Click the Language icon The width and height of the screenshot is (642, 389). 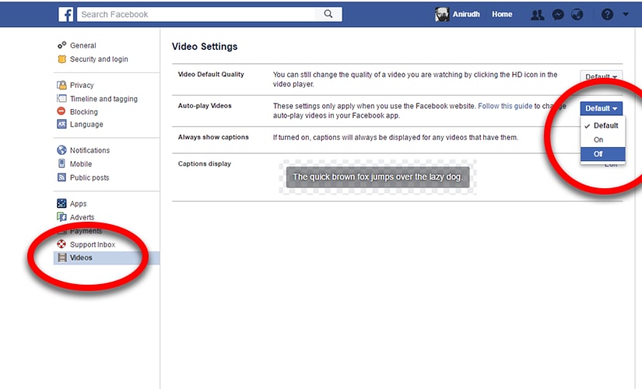(61, 124)
